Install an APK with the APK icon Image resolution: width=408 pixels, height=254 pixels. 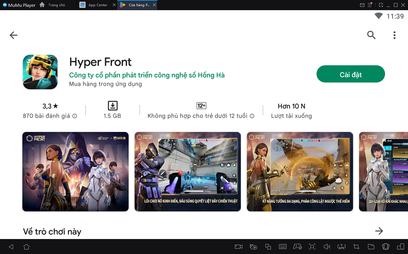(341, 247)
